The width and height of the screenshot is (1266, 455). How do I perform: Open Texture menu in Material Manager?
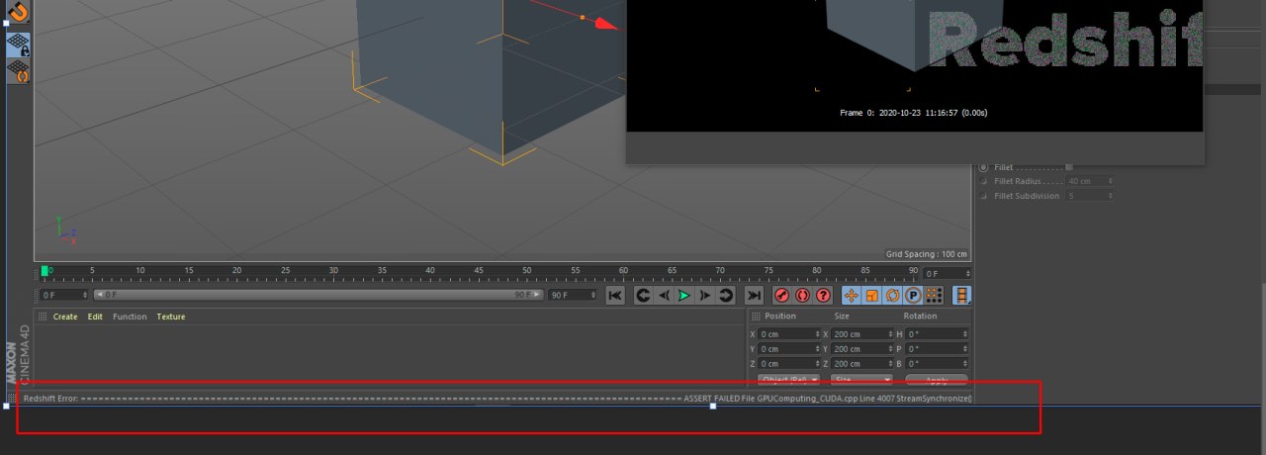[171, 317]
